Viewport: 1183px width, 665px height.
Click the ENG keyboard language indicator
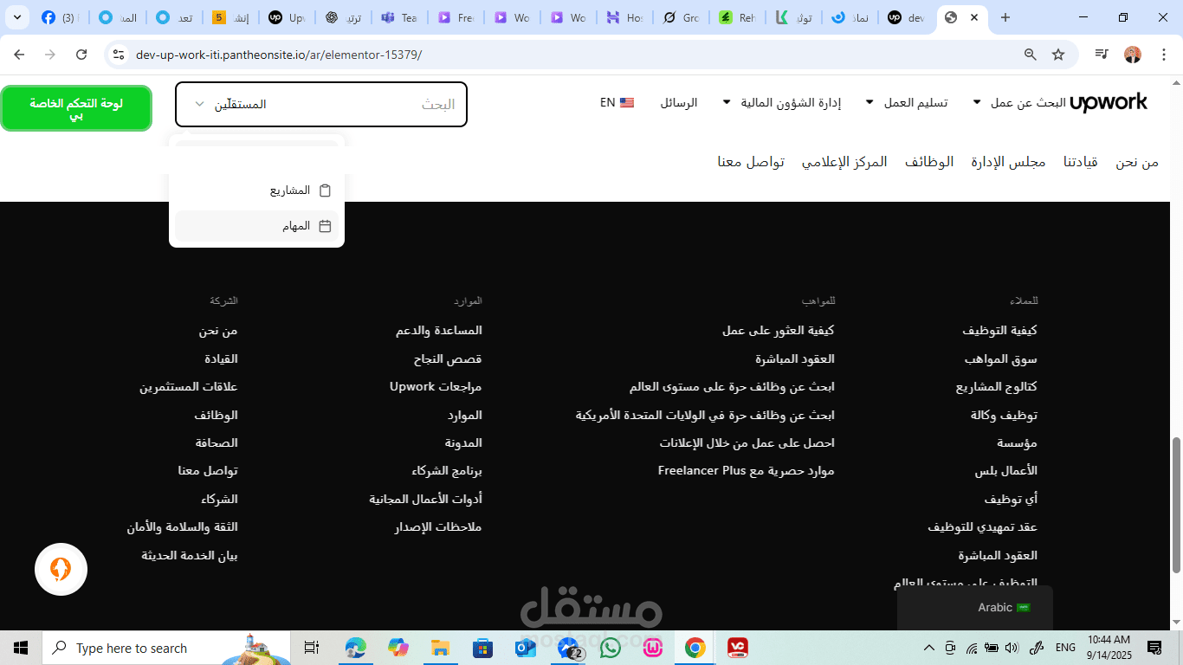click(x=1065, y=648)
